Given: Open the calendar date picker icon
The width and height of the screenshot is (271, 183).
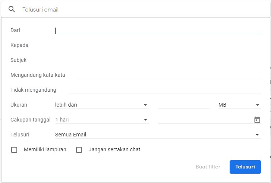Looking at the screenshot, I should [257, 120].
